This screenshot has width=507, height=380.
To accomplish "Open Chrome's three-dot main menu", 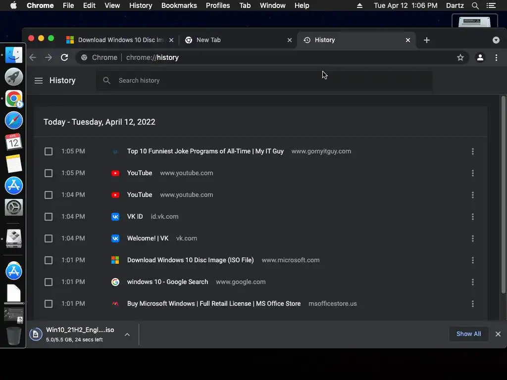I will pyautogui.click(x=496, y=57).
